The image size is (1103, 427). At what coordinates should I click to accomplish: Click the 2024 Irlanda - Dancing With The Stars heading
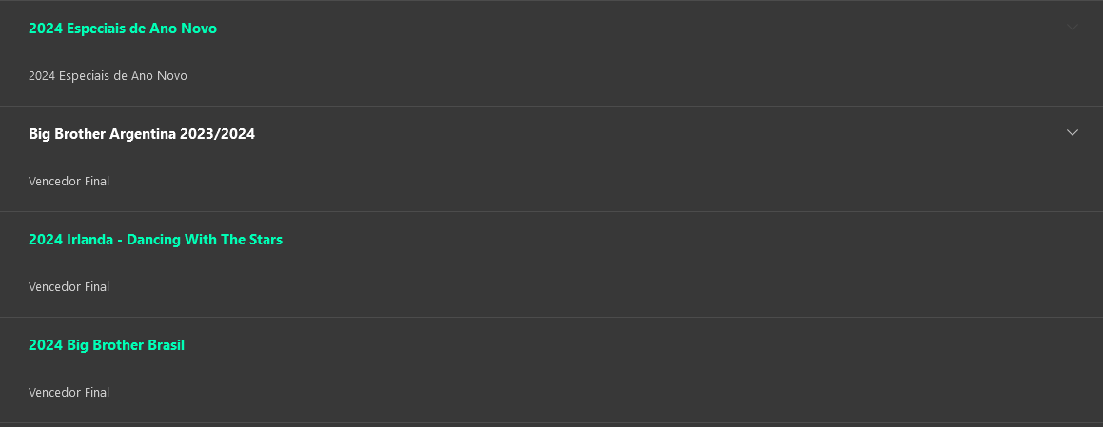tap(155, 240)
